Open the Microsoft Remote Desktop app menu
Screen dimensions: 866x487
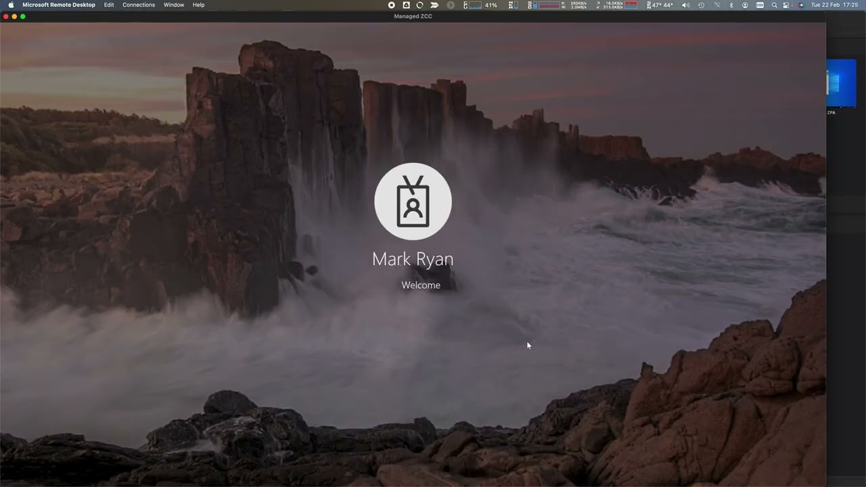[x=59, y=5]
